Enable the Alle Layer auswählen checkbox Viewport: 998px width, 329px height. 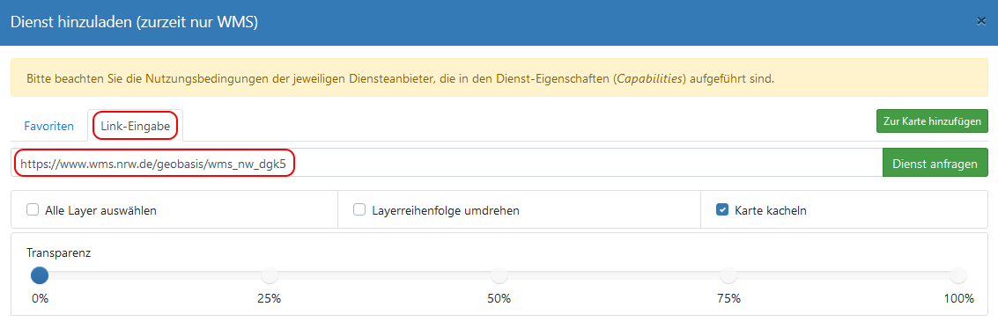[32, 209]
